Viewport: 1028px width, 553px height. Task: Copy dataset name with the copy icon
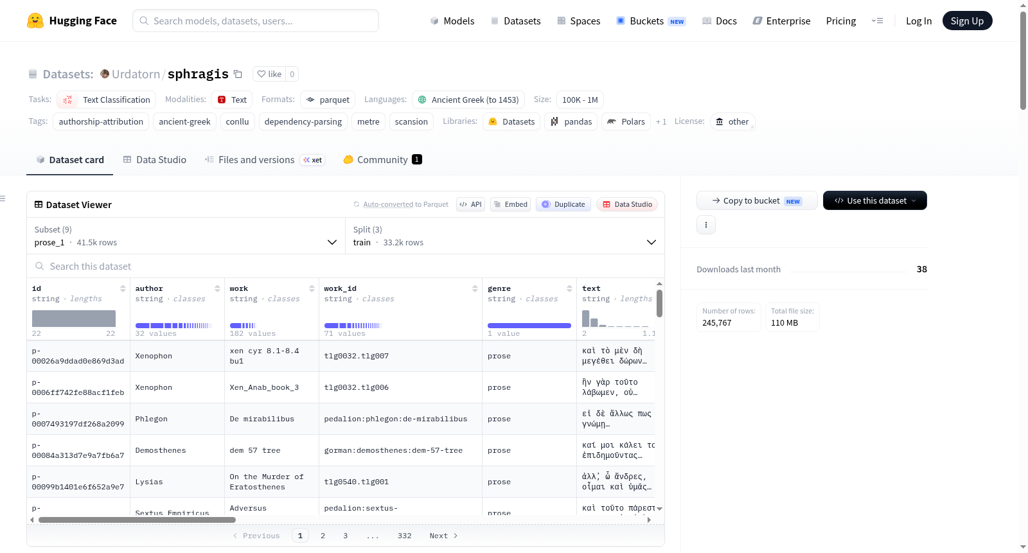(238, 74)
